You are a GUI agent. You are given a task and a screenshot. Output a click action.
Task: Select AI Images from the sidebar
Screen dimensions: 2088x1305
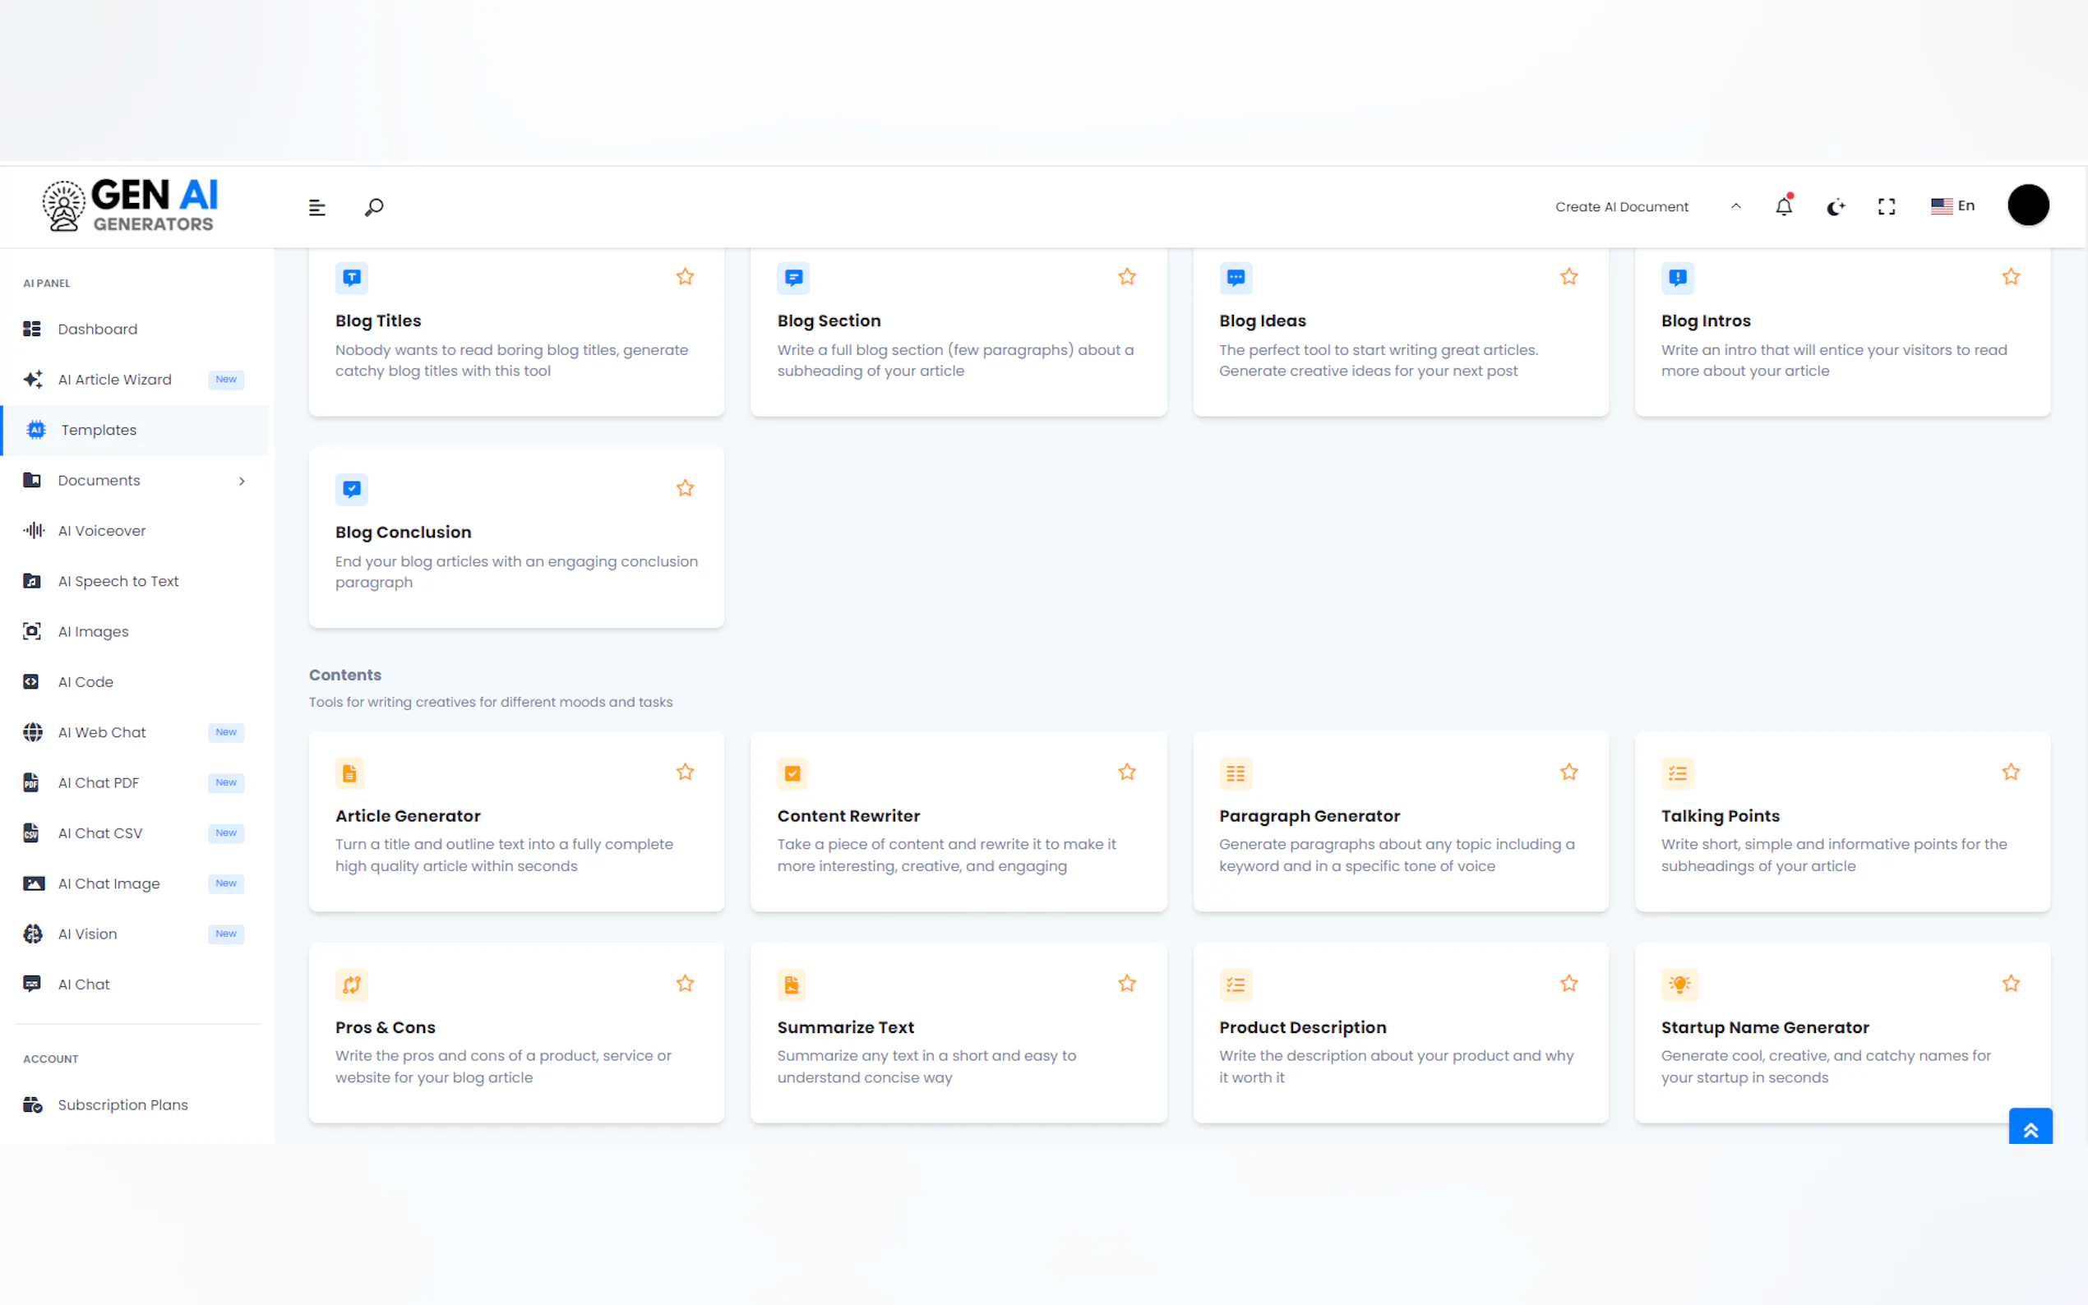tap(92, 631)
